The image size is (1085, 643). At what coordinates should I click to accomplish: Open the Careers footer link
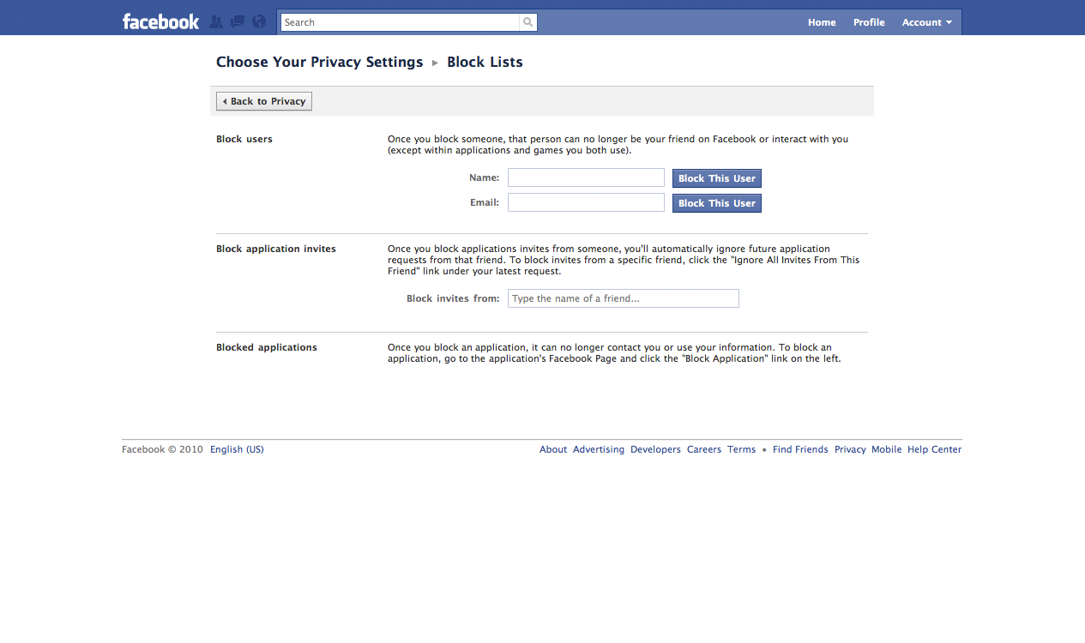[704, 449]
